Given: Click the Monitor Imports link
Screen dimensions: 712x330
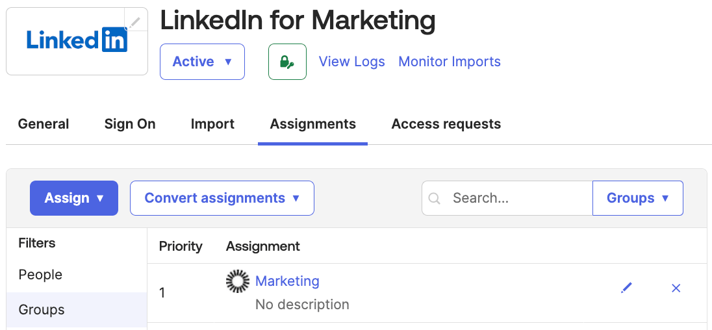Looking at the screenshot, I should (450, 62).
